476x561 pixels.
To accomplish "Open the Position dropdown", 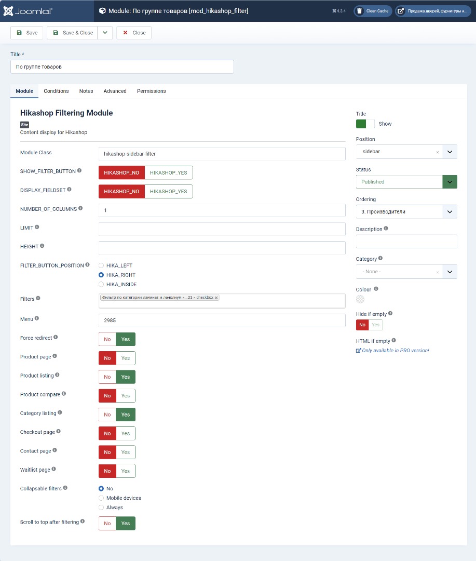I will coord(450,152).
